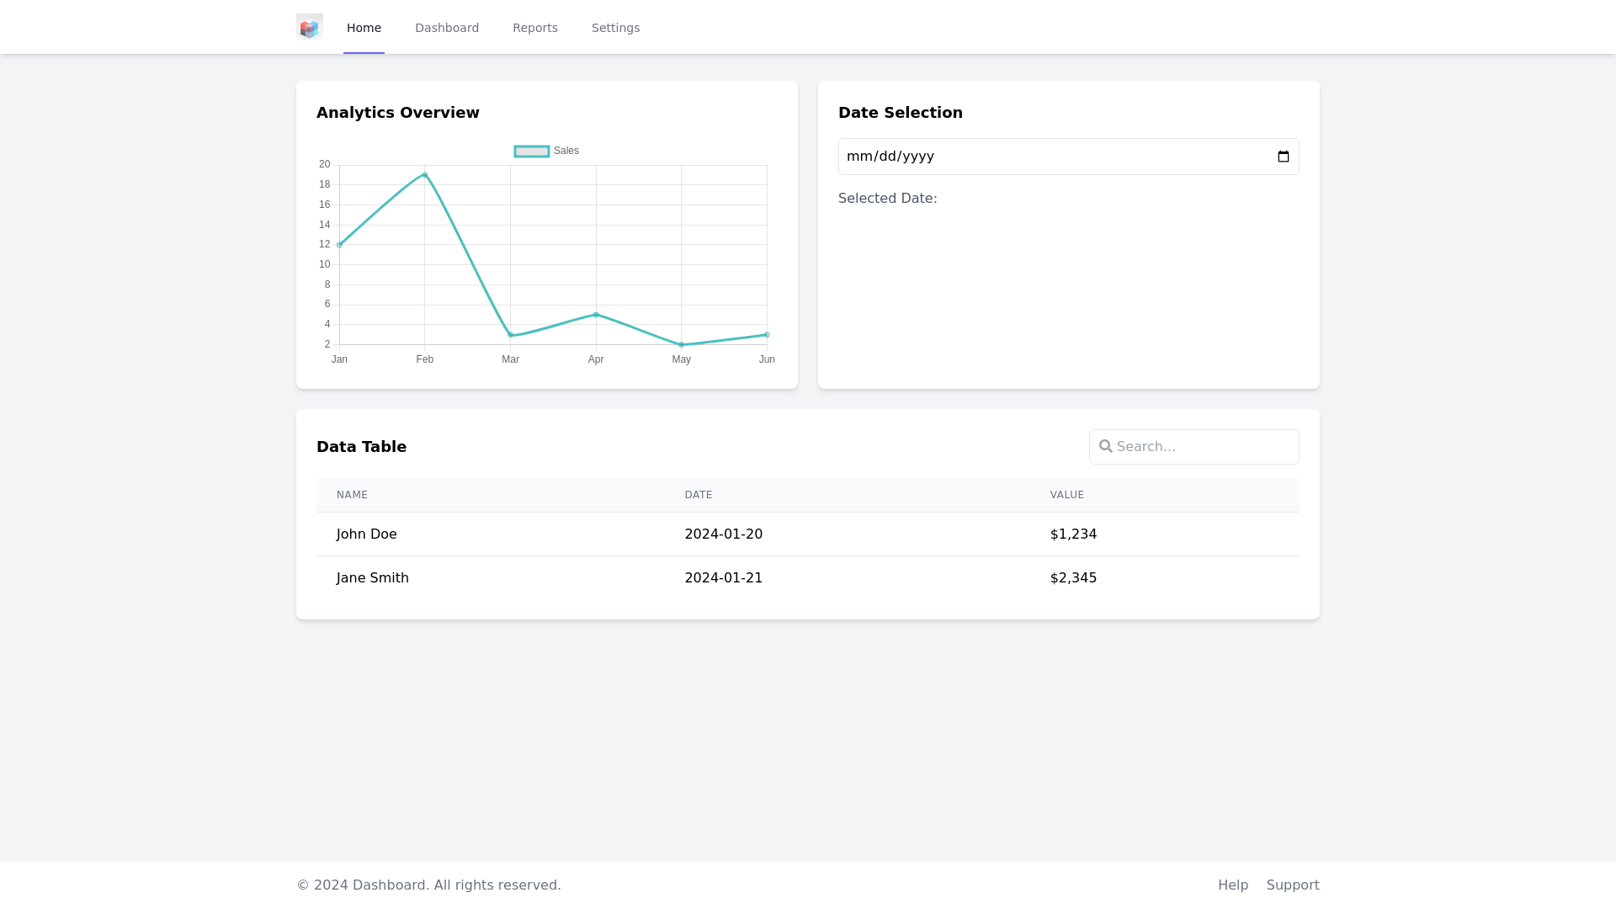Open the date picker calendar icon
Screen dimensions: 1616x909
1283,157
